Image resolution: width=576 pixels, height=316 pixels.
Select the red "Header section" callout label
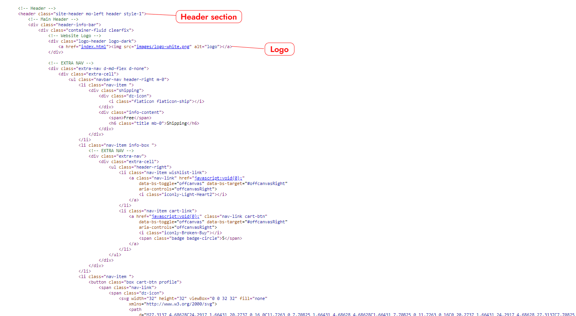[209, 17]
